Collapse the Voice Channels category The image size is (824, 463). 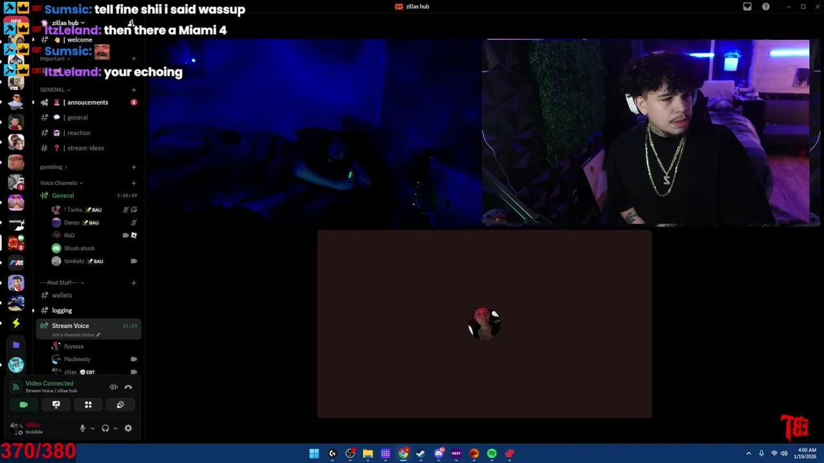coord(61,183)
